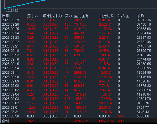Select the date 2026.09.23 cell
The image size is (157, 124).
11,37
